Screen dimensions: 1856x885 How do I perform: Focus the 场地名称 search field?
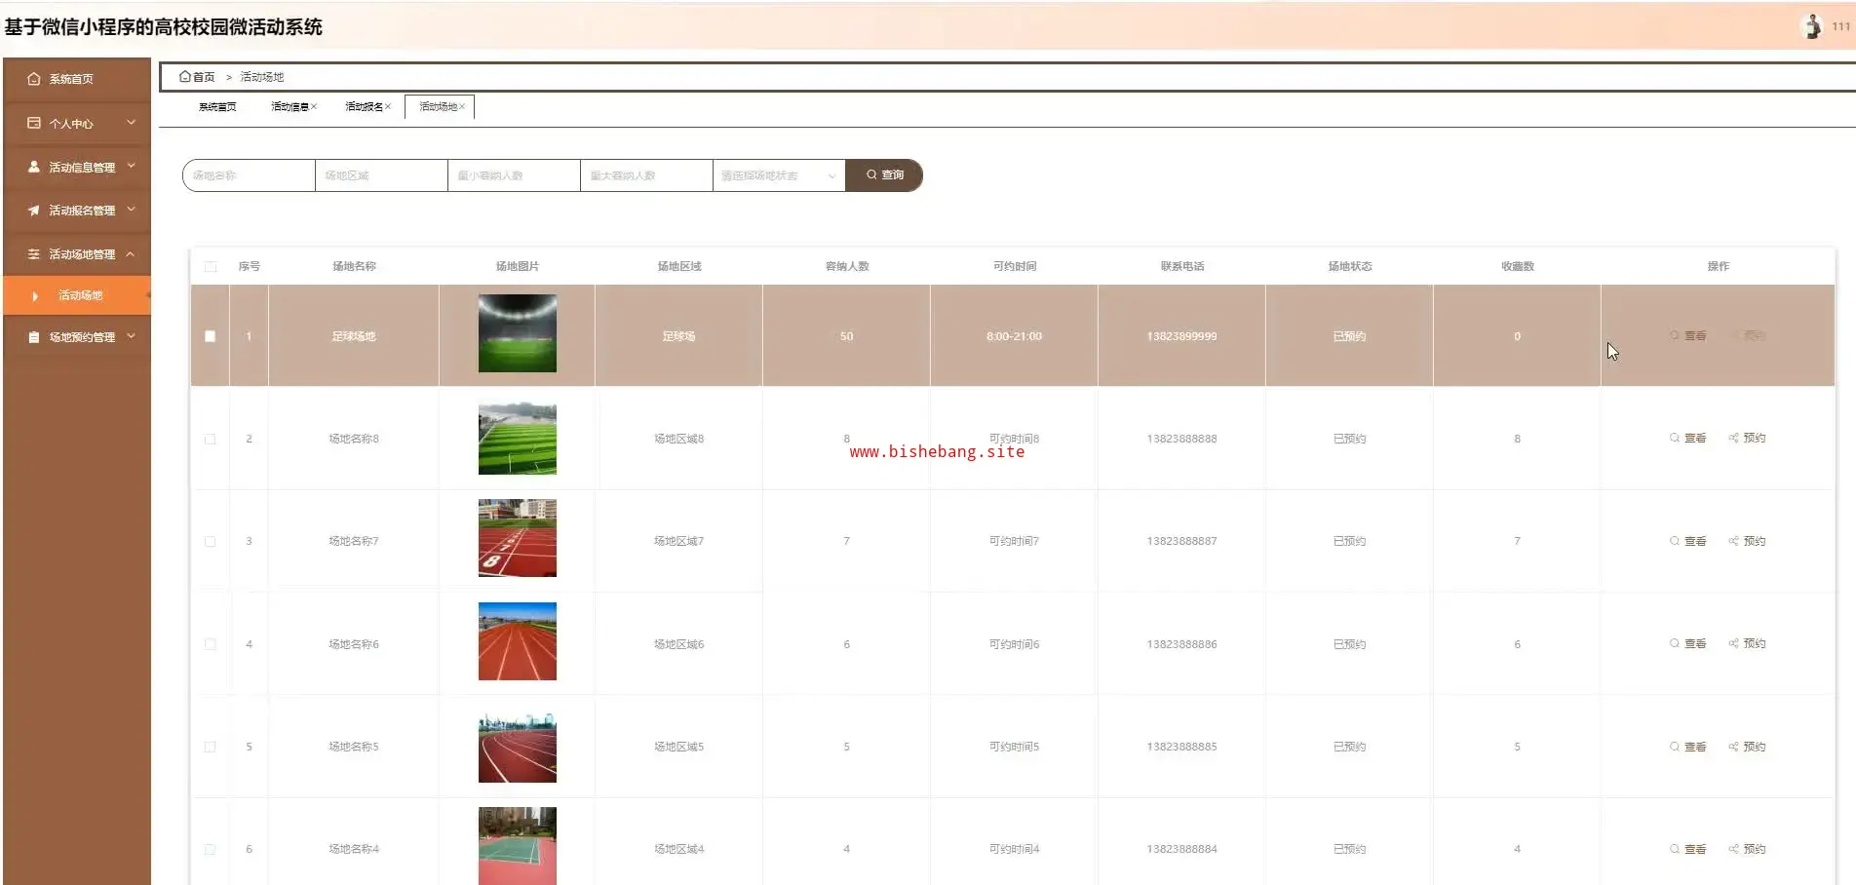[249, 175]
